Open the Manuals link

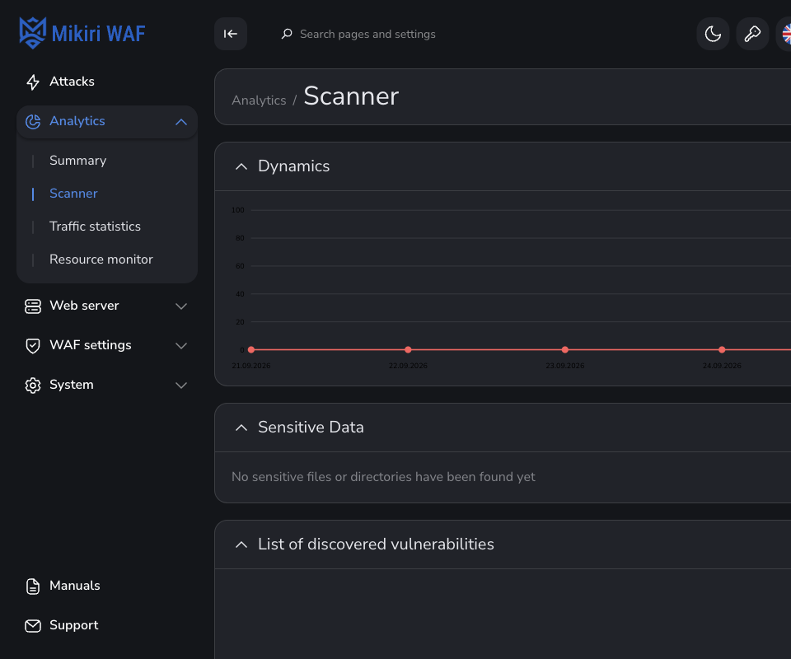(x=75, y=586)
